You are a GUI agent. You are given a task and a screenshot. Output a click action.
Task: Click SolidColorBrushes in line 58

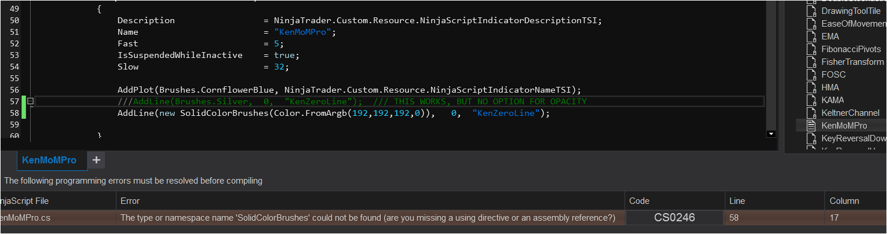[x=224, y=113]
